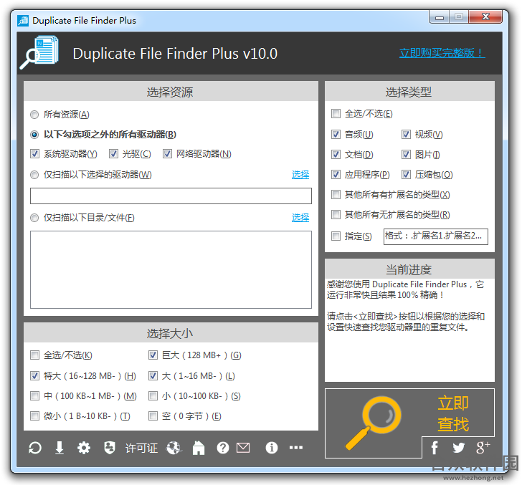Toggle 光驱(C) checkbox
The width and height of the screenshot is (522, 485).
click(x=113, y=154)
